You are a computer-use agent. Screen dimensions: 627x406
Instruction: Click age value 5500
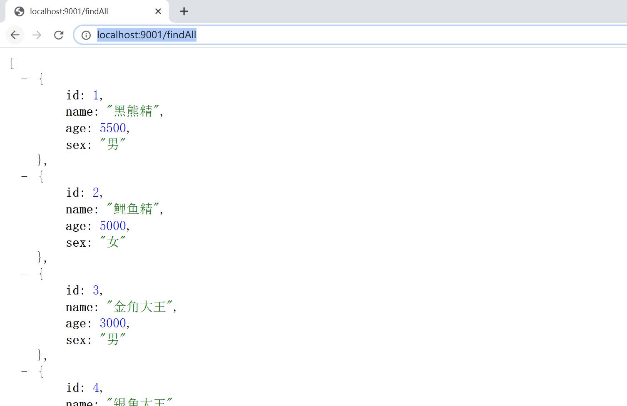tap(113, 128)
